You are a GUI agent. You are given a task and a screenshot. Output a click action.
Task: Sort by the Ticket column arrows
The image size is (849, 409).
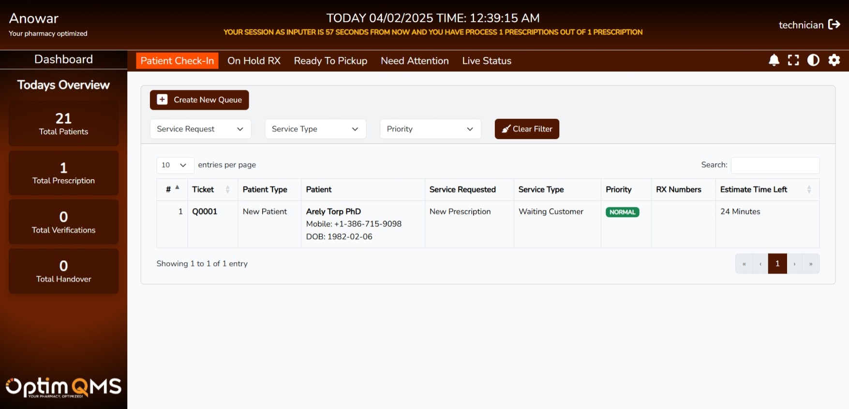coord(227,189)
